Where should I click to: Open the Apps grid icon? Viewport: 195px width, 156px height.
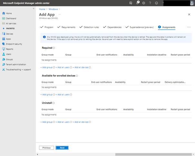4,39
